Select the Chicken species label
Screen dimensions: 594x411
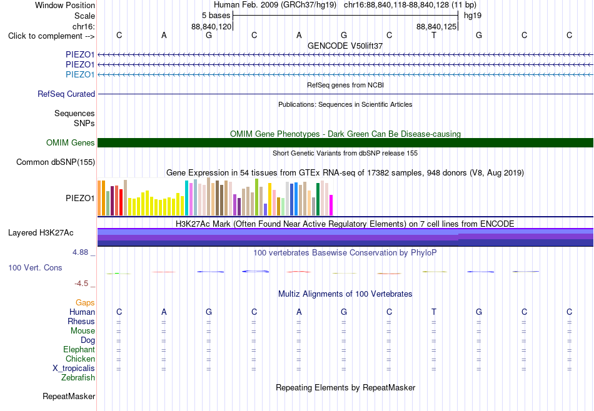80,359
